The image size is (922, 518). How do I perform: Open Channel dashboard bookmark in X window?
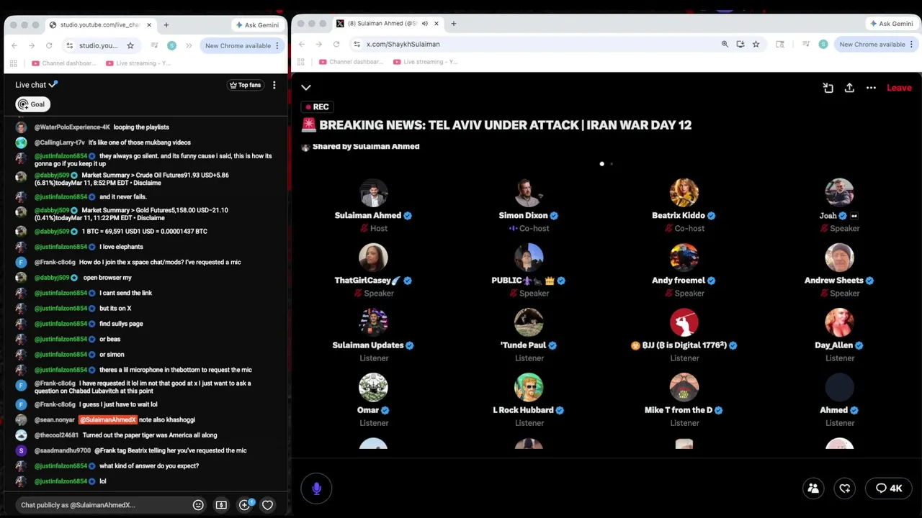351,62
